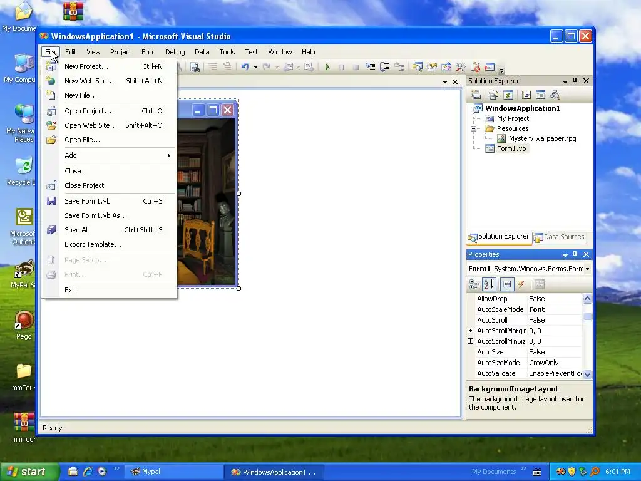
Task: Toggle Show All Files in Solution Explorer
Action: (x=494, y=95)
